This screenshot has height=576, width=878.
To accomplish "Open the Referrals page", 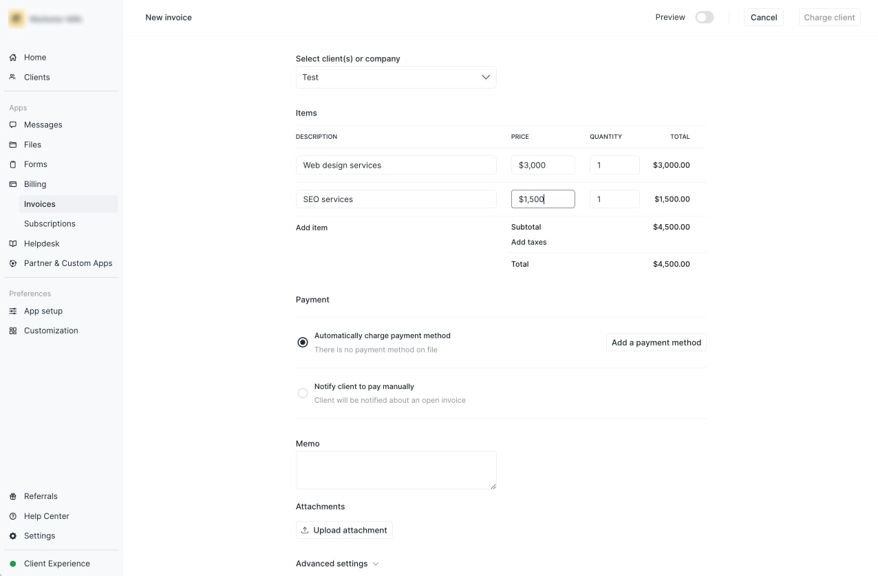I will pos(41,496).
